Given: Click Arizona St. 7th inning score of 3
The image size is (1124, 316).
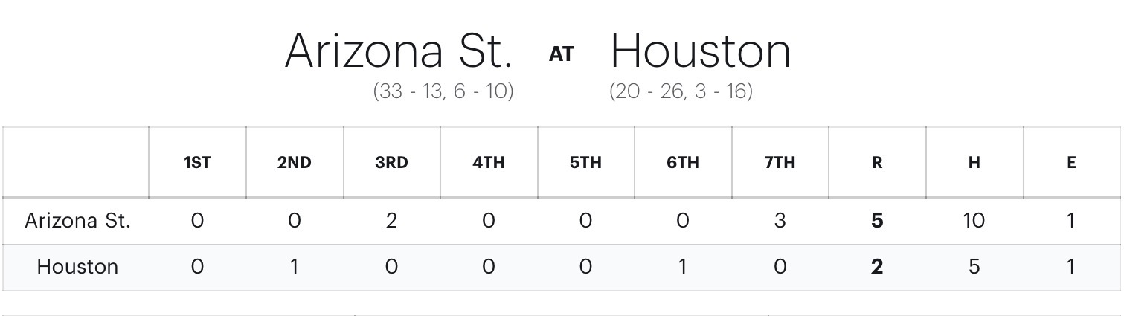Looking at the screenshot, I should coord(780,221).
